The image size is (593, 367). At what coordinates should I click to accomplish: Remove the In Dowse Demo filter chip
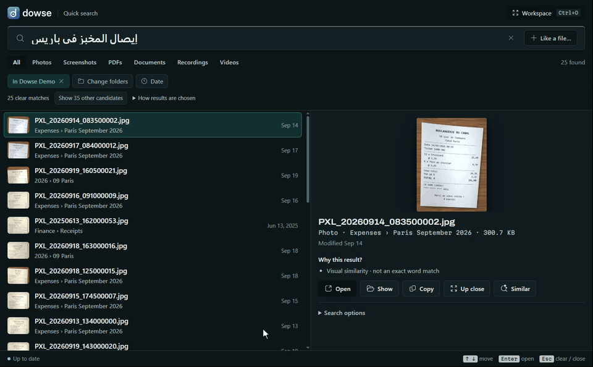61,81
